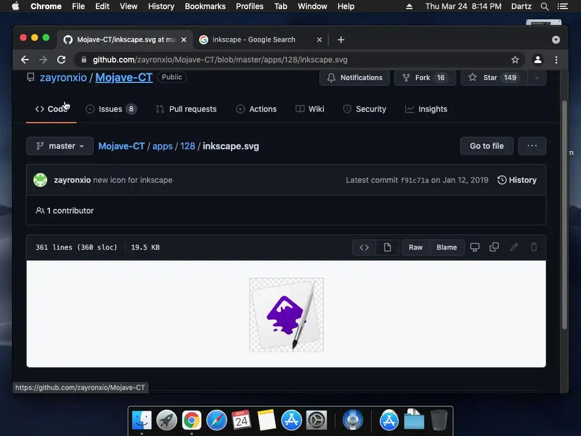
Task: Open Safari from the Dock
Action: (217, 420)
